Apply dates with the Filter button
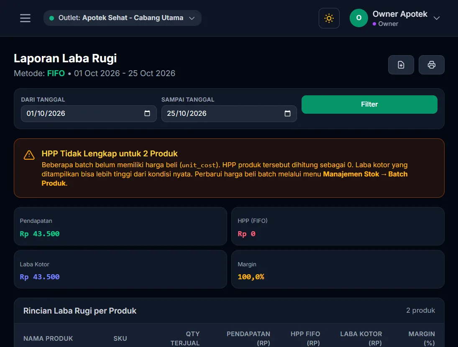458x347 pixels. coord(369,105)
